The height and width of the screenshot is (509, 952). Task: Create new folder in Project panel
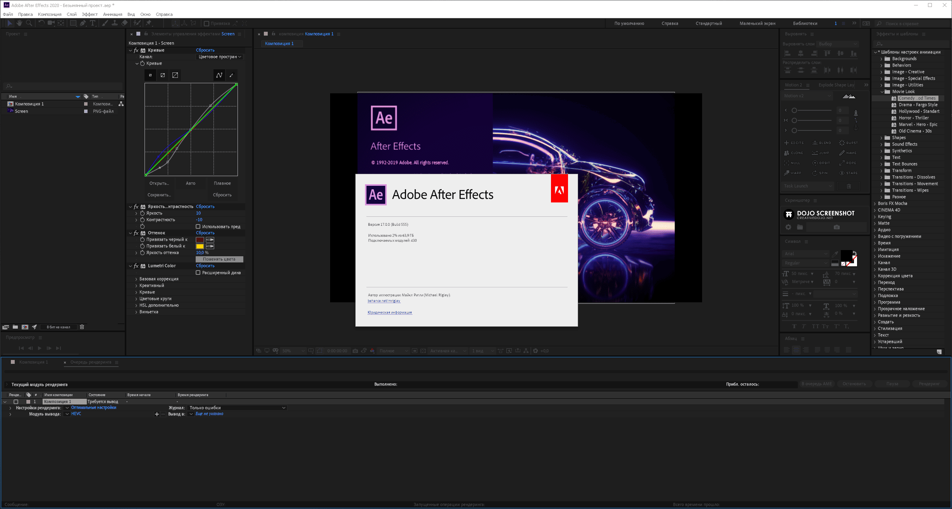(x=15, y=327)
